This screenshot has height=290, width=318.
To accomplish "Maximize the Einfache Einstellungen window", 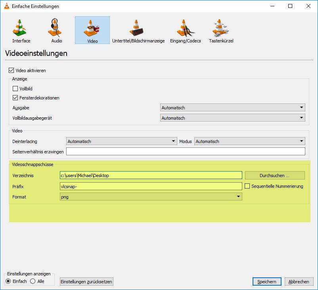I will coord(290,6).
